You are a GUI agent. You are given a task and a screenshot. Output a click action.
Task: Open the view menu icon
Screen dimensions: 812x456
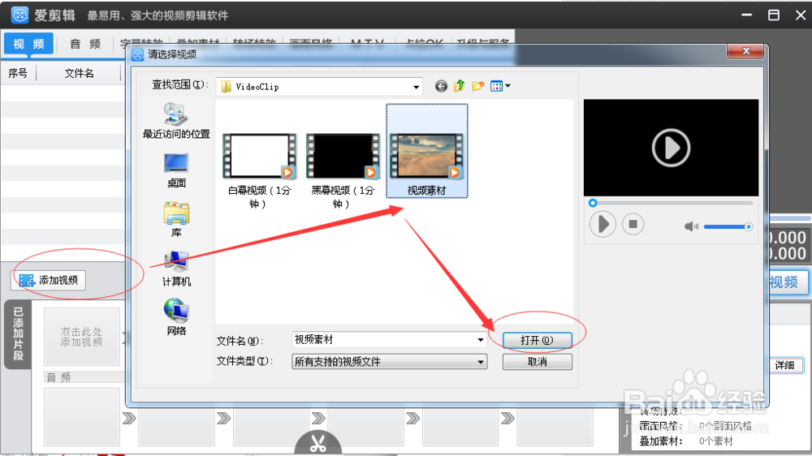point(500,86)
